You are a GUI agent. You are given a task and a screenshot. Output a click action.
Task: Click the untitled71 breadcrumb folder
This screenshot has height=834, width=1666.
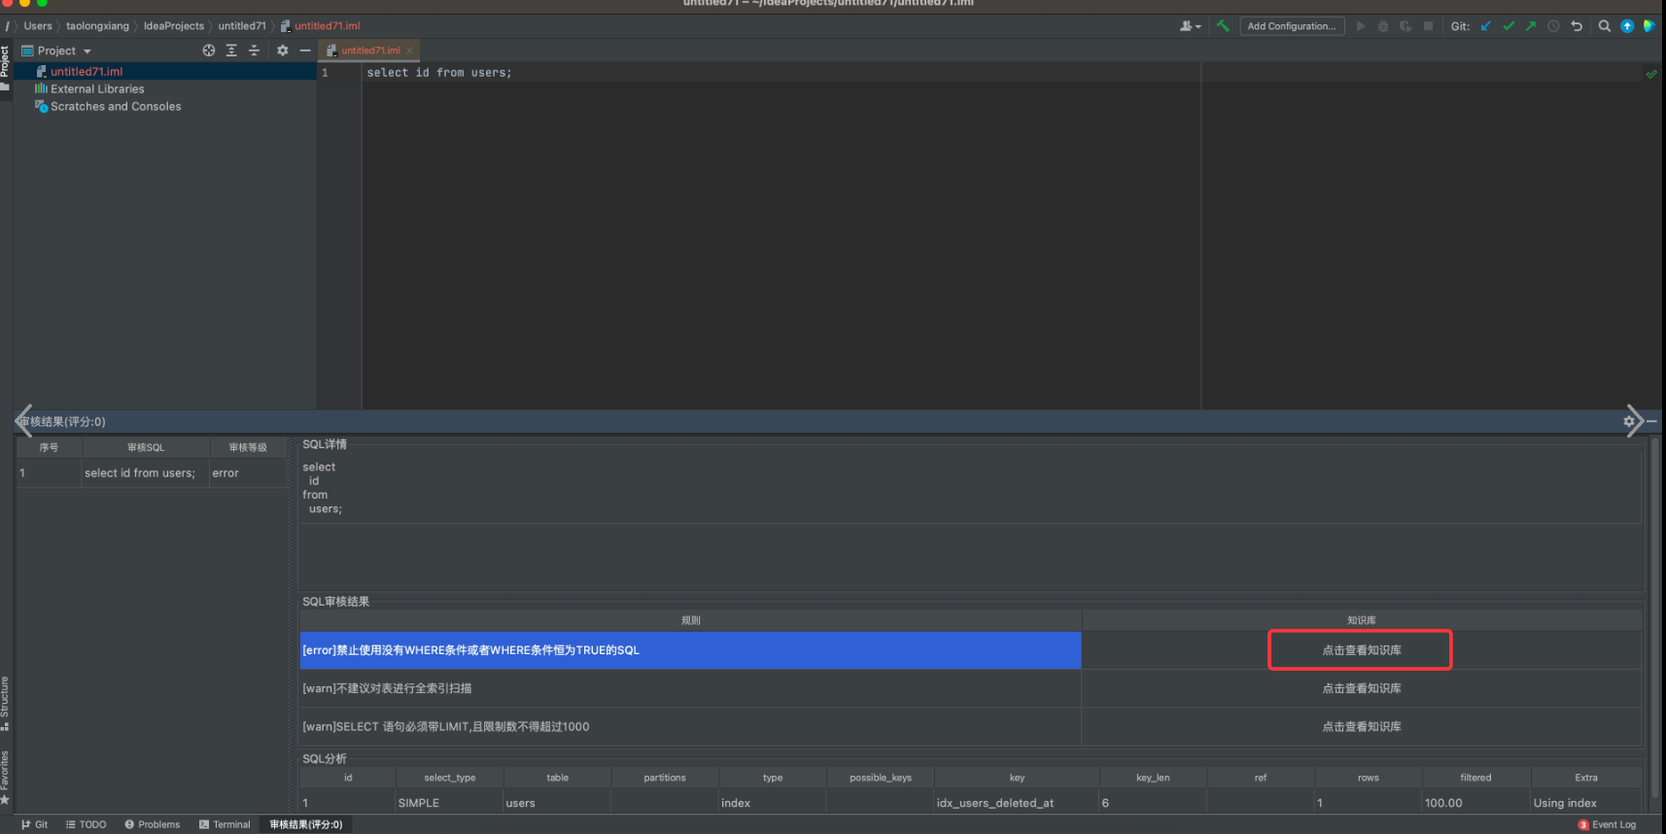coord(242,26)
